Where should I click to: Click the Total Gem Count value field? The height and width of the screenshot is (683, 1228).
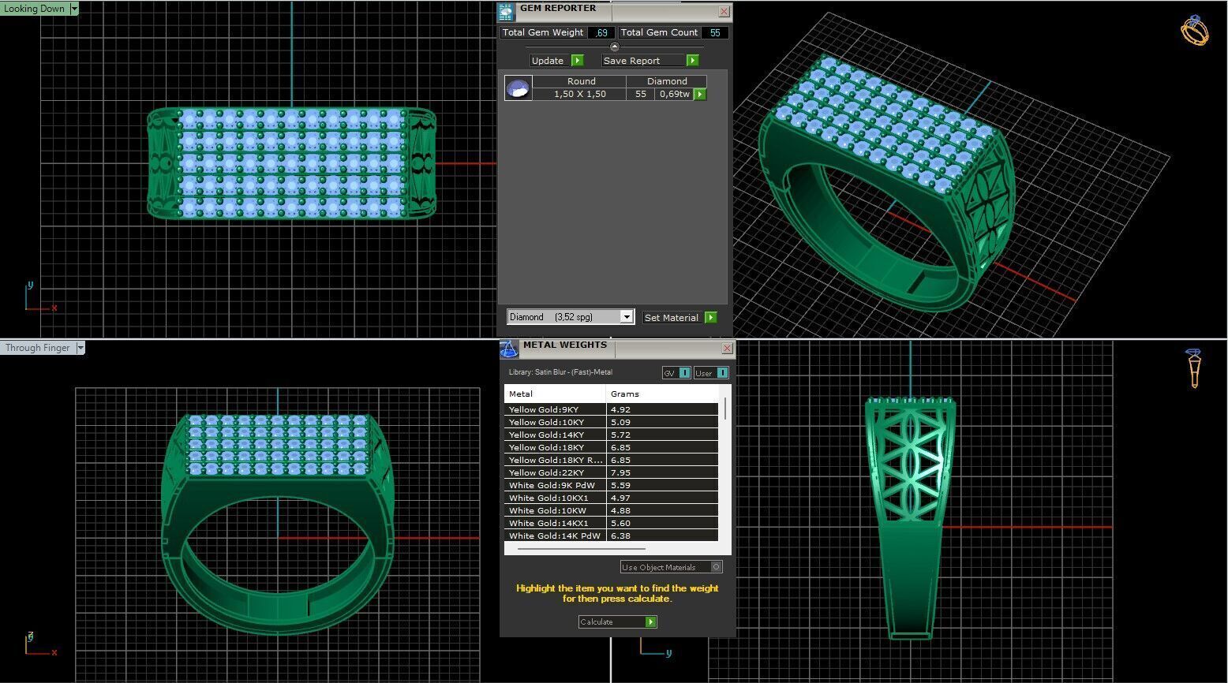(x=715, y=32)
